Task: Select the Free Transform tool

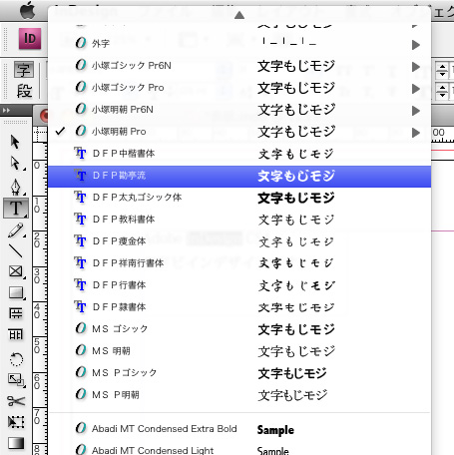Action: pos(16,422)
